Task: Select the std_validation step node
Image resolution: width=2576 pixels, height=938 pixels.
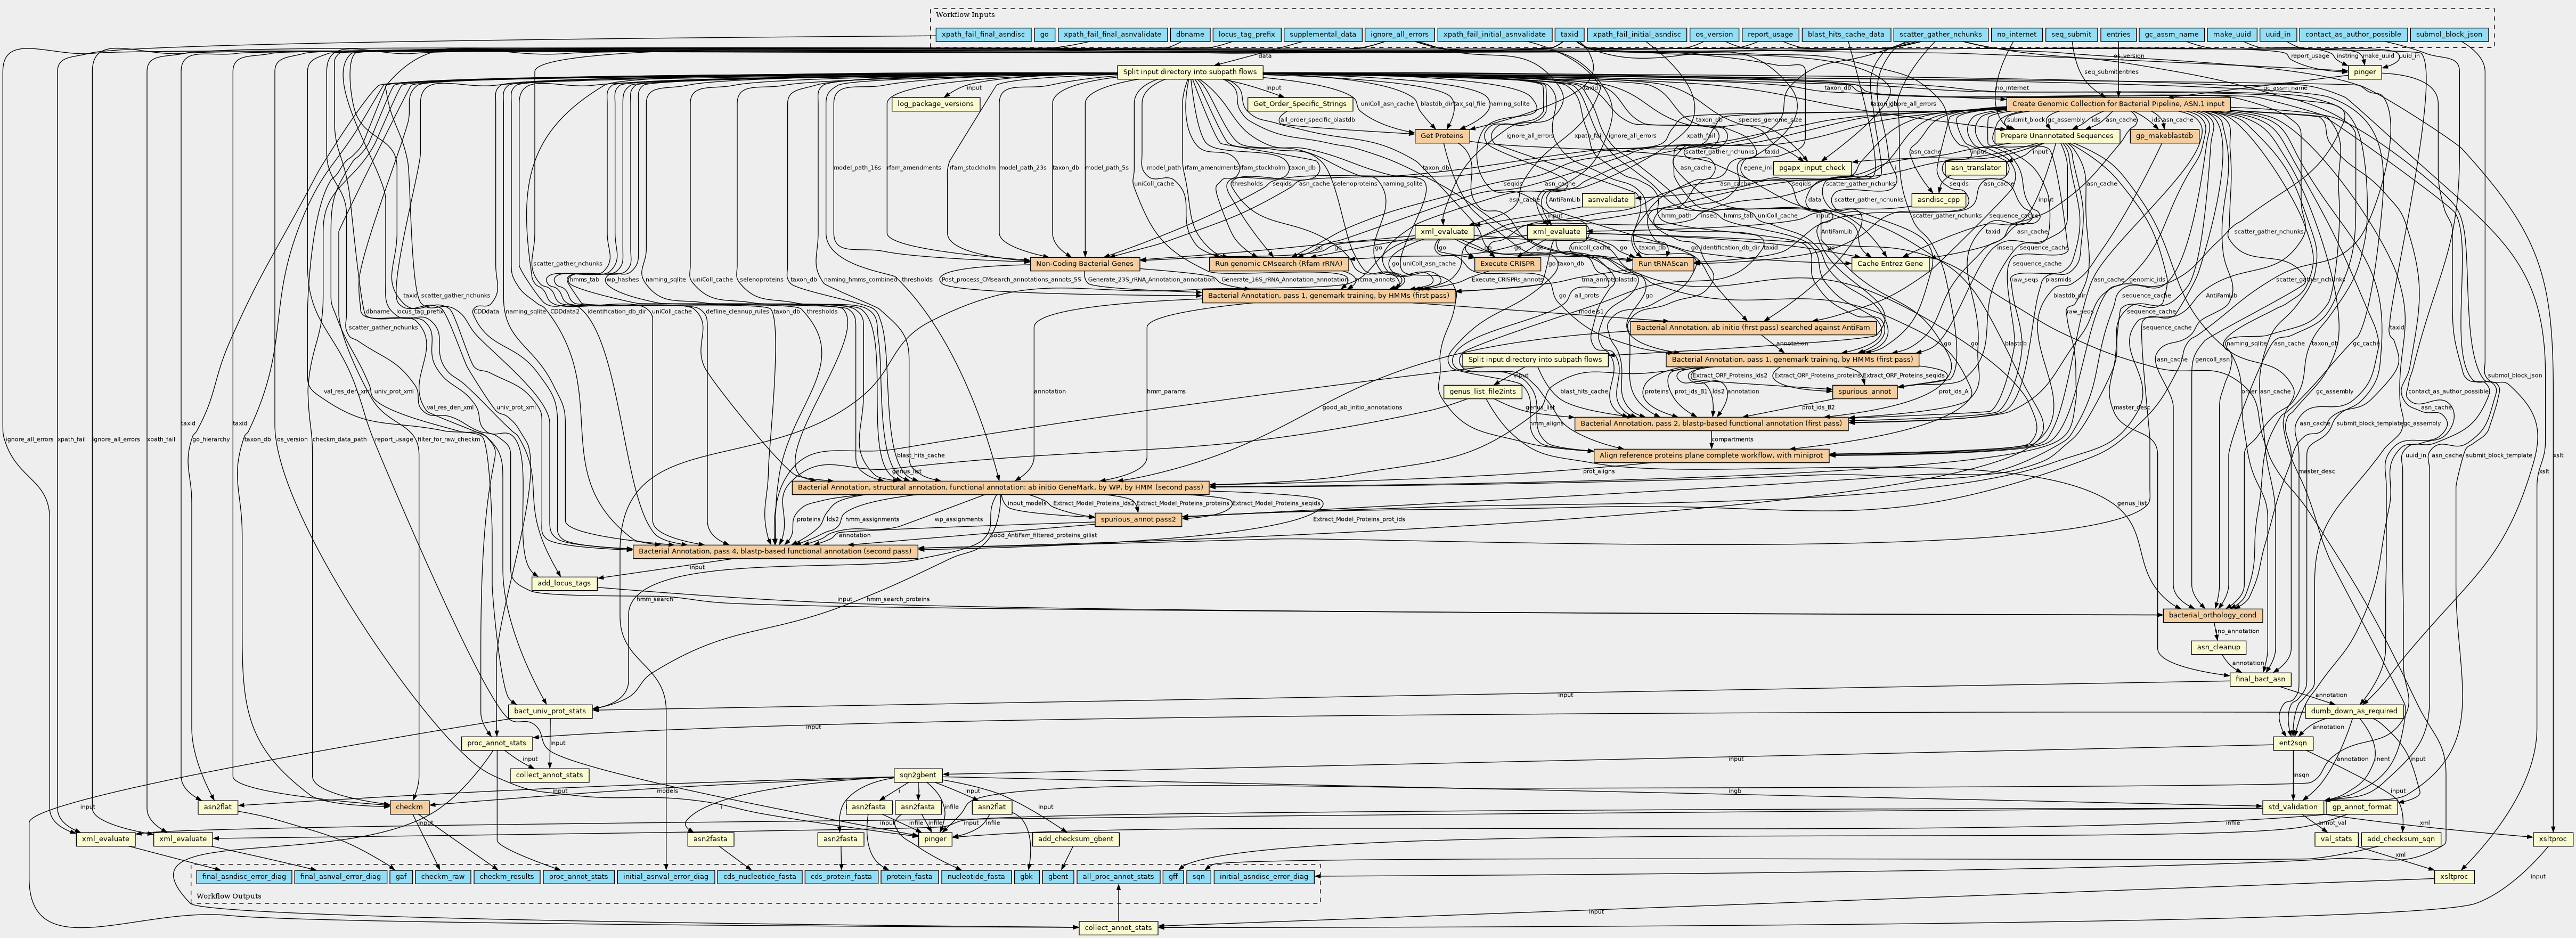Action: (x=2291, y=808)
